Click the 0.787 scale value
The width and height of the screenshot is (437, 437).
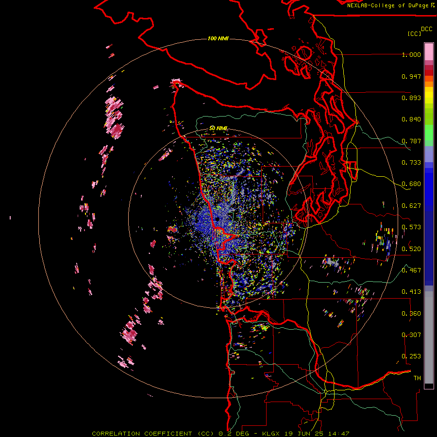coord(411,141)
